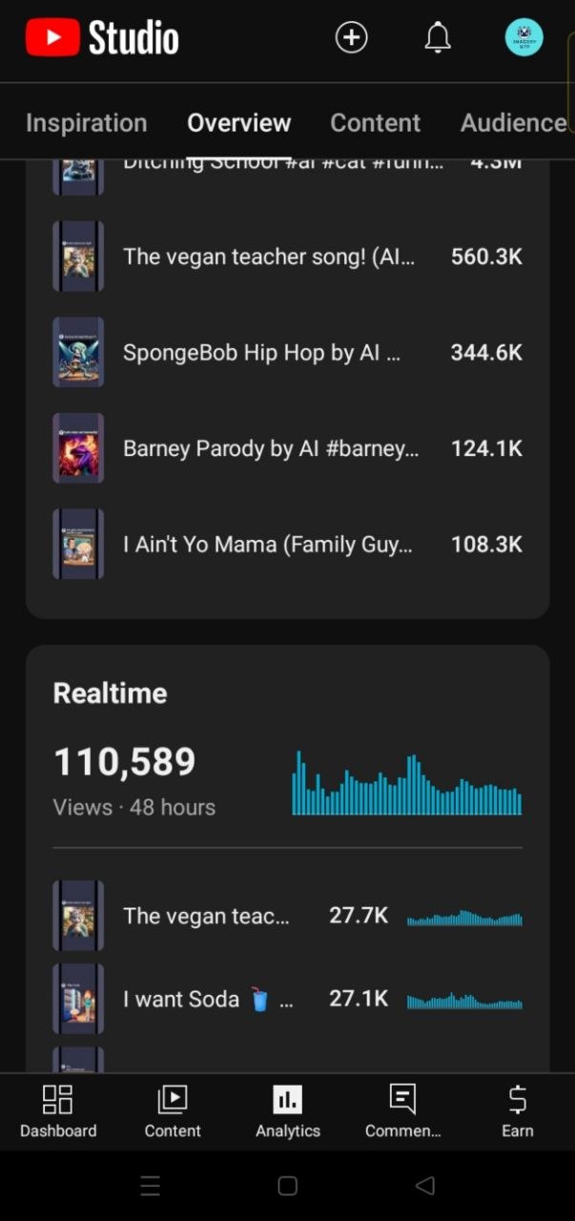575x1221 pixels.
Task: Open SpongeBob Hip Hop by AI video
Action: click(x=287, y=352)
